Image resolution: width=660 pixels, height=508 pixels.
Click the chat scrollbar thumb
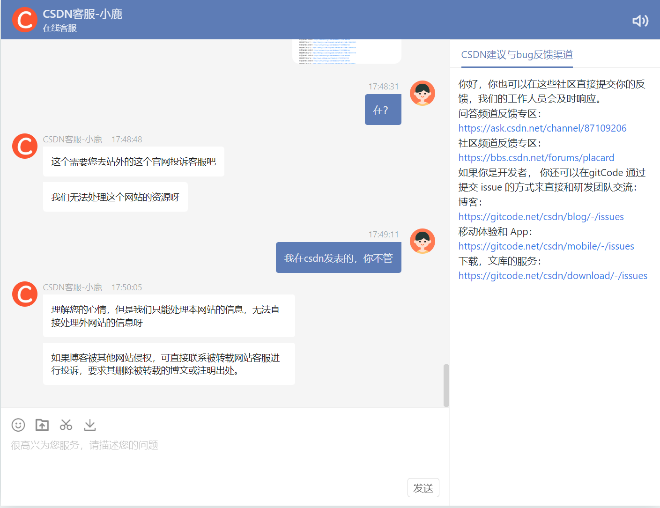click(x=446, y=385)
